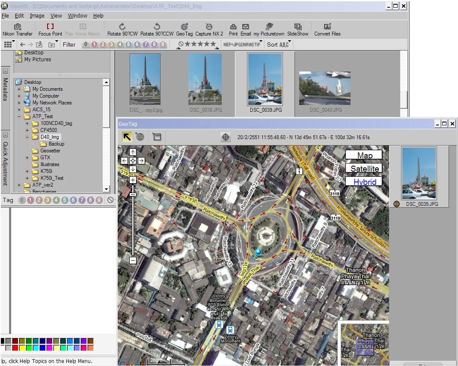
Task: Open the GeoTag tool in toolbar
Action: tap(184, 30)
